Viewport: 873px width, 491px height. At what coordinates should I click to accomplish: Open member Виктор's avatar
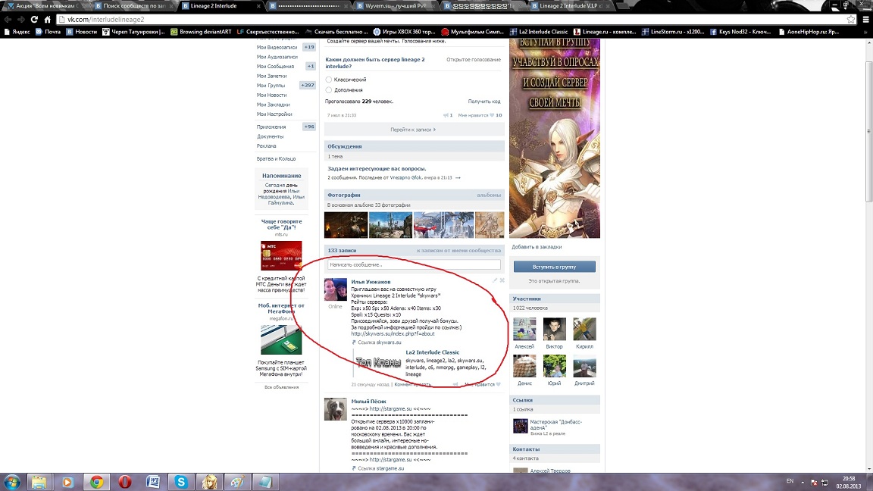click(x=555, y=329)
